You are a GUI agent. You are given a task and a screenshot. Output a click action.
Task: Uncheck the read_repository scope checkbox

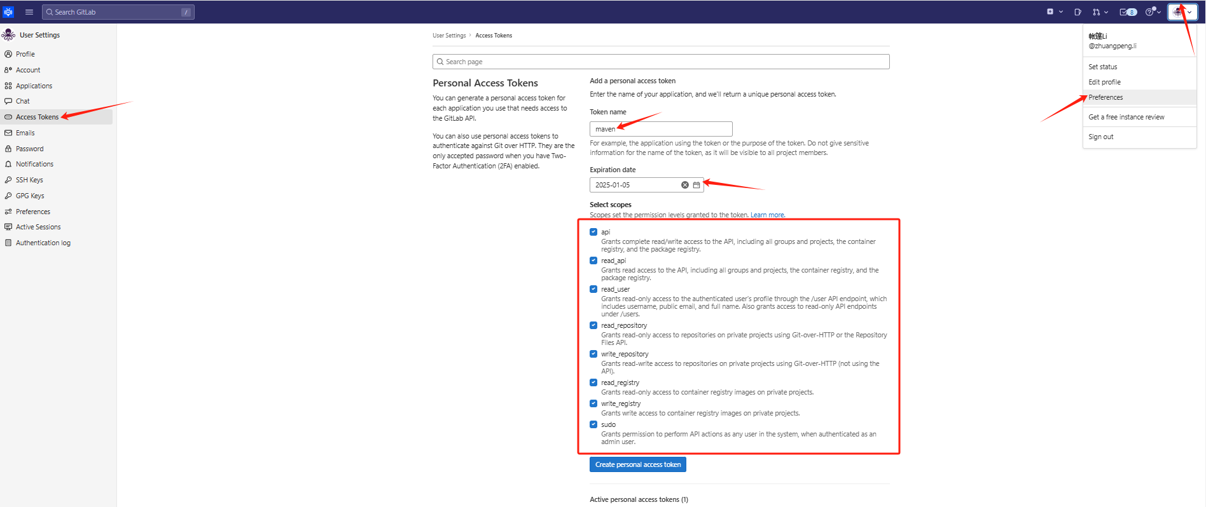(x=593, y=325)
